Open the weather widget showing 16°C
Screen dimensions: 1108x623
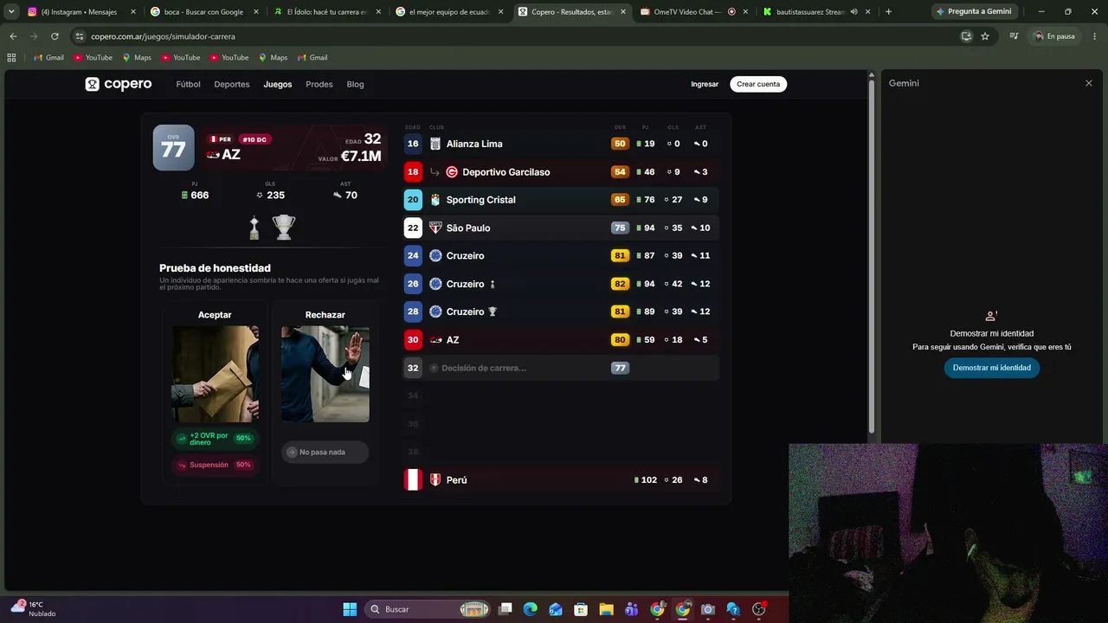click(35, 608)
